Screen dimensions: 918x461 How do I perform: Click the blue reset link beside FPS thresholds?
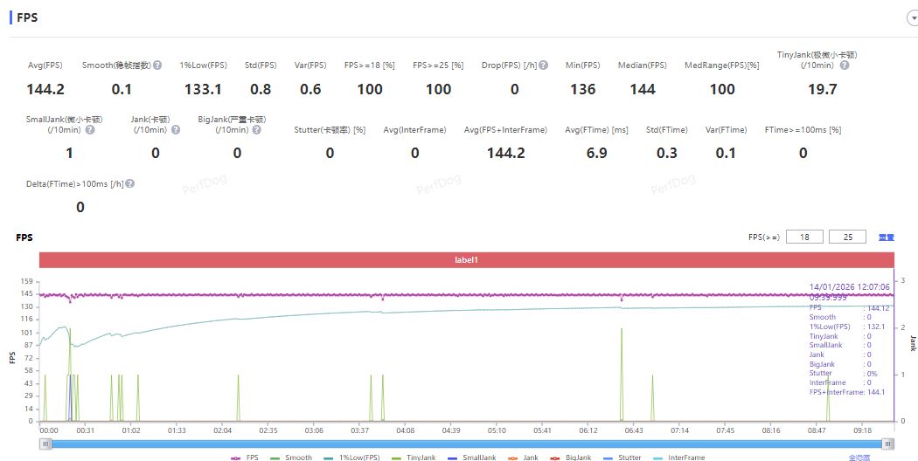886,237
